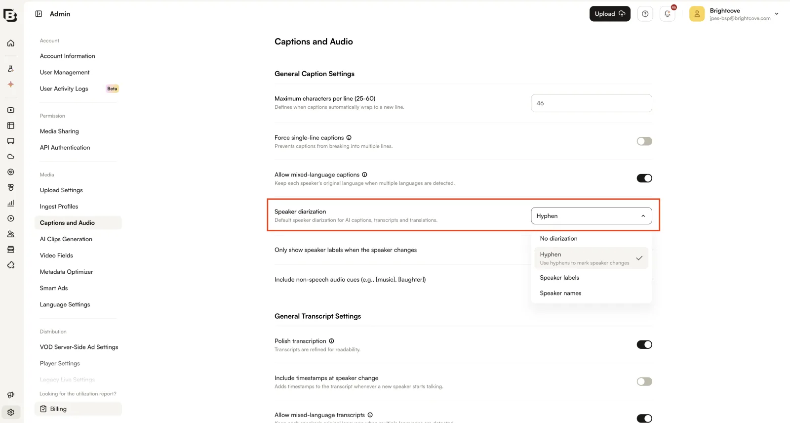Click the Brightcove logo icon

[10, 15]
